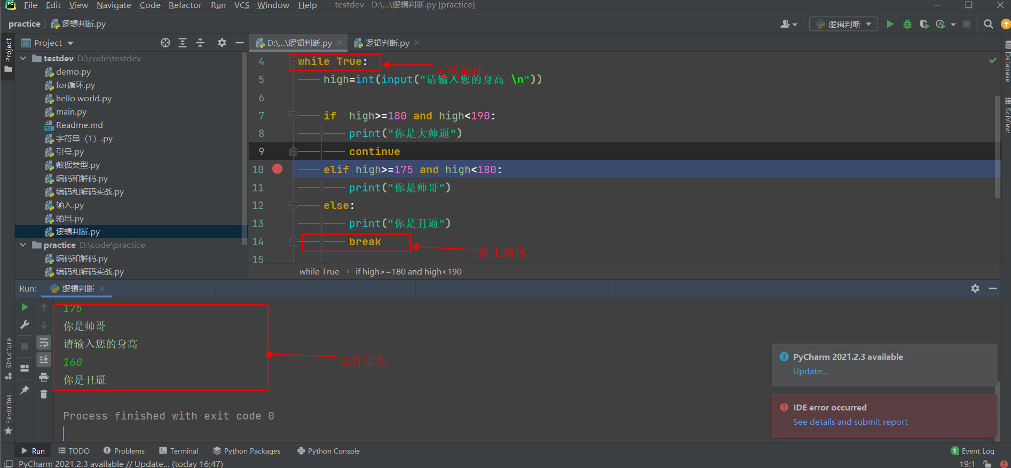This screenshot has height=468, width=1011.
Task: Open the Refactor menu
Action: (185, 5)
